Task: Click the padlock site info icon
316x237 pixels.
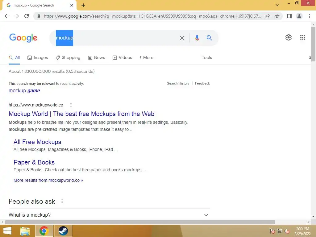Action: pos(39,16)
